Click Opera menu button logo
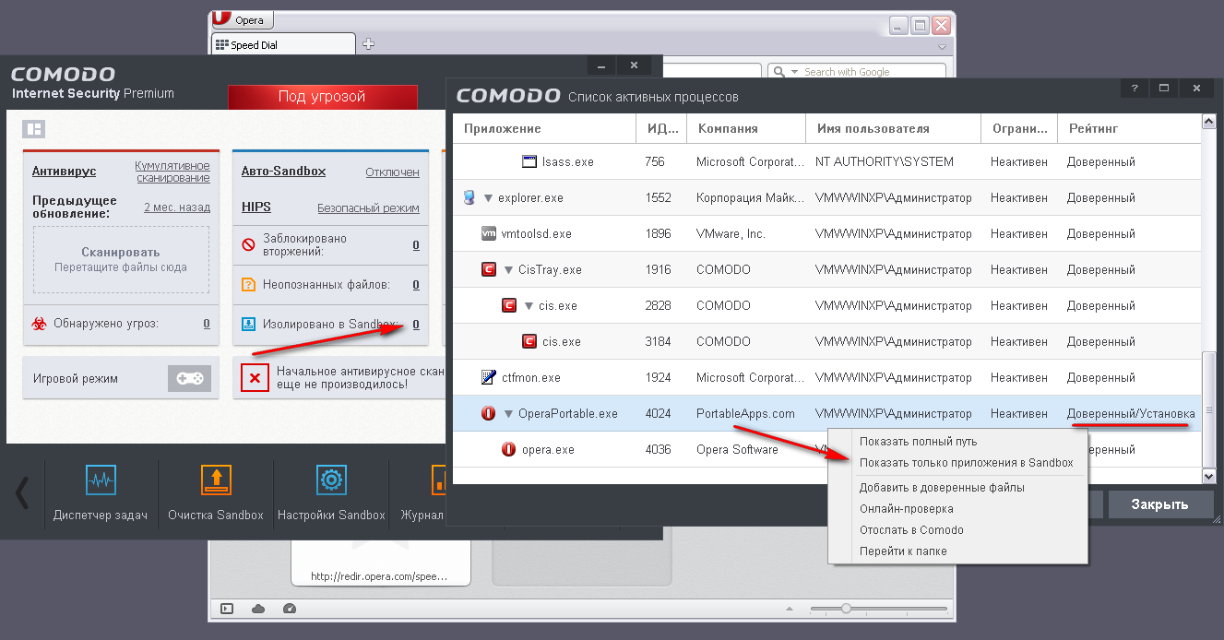Viewport: 1224px width, 640px height. pyautogui.click(x=221, y=19)
